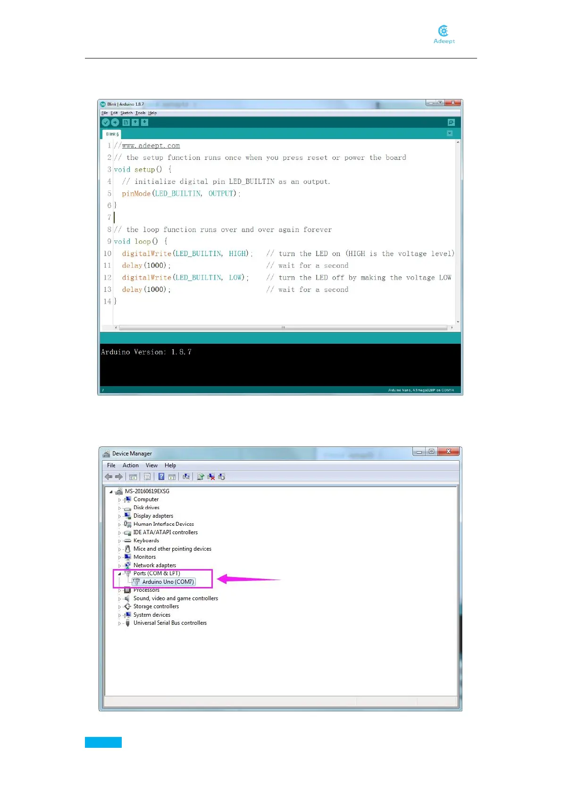Expand Mice and other pointing devices
562x794 pixels.
(x=119, y=549)
